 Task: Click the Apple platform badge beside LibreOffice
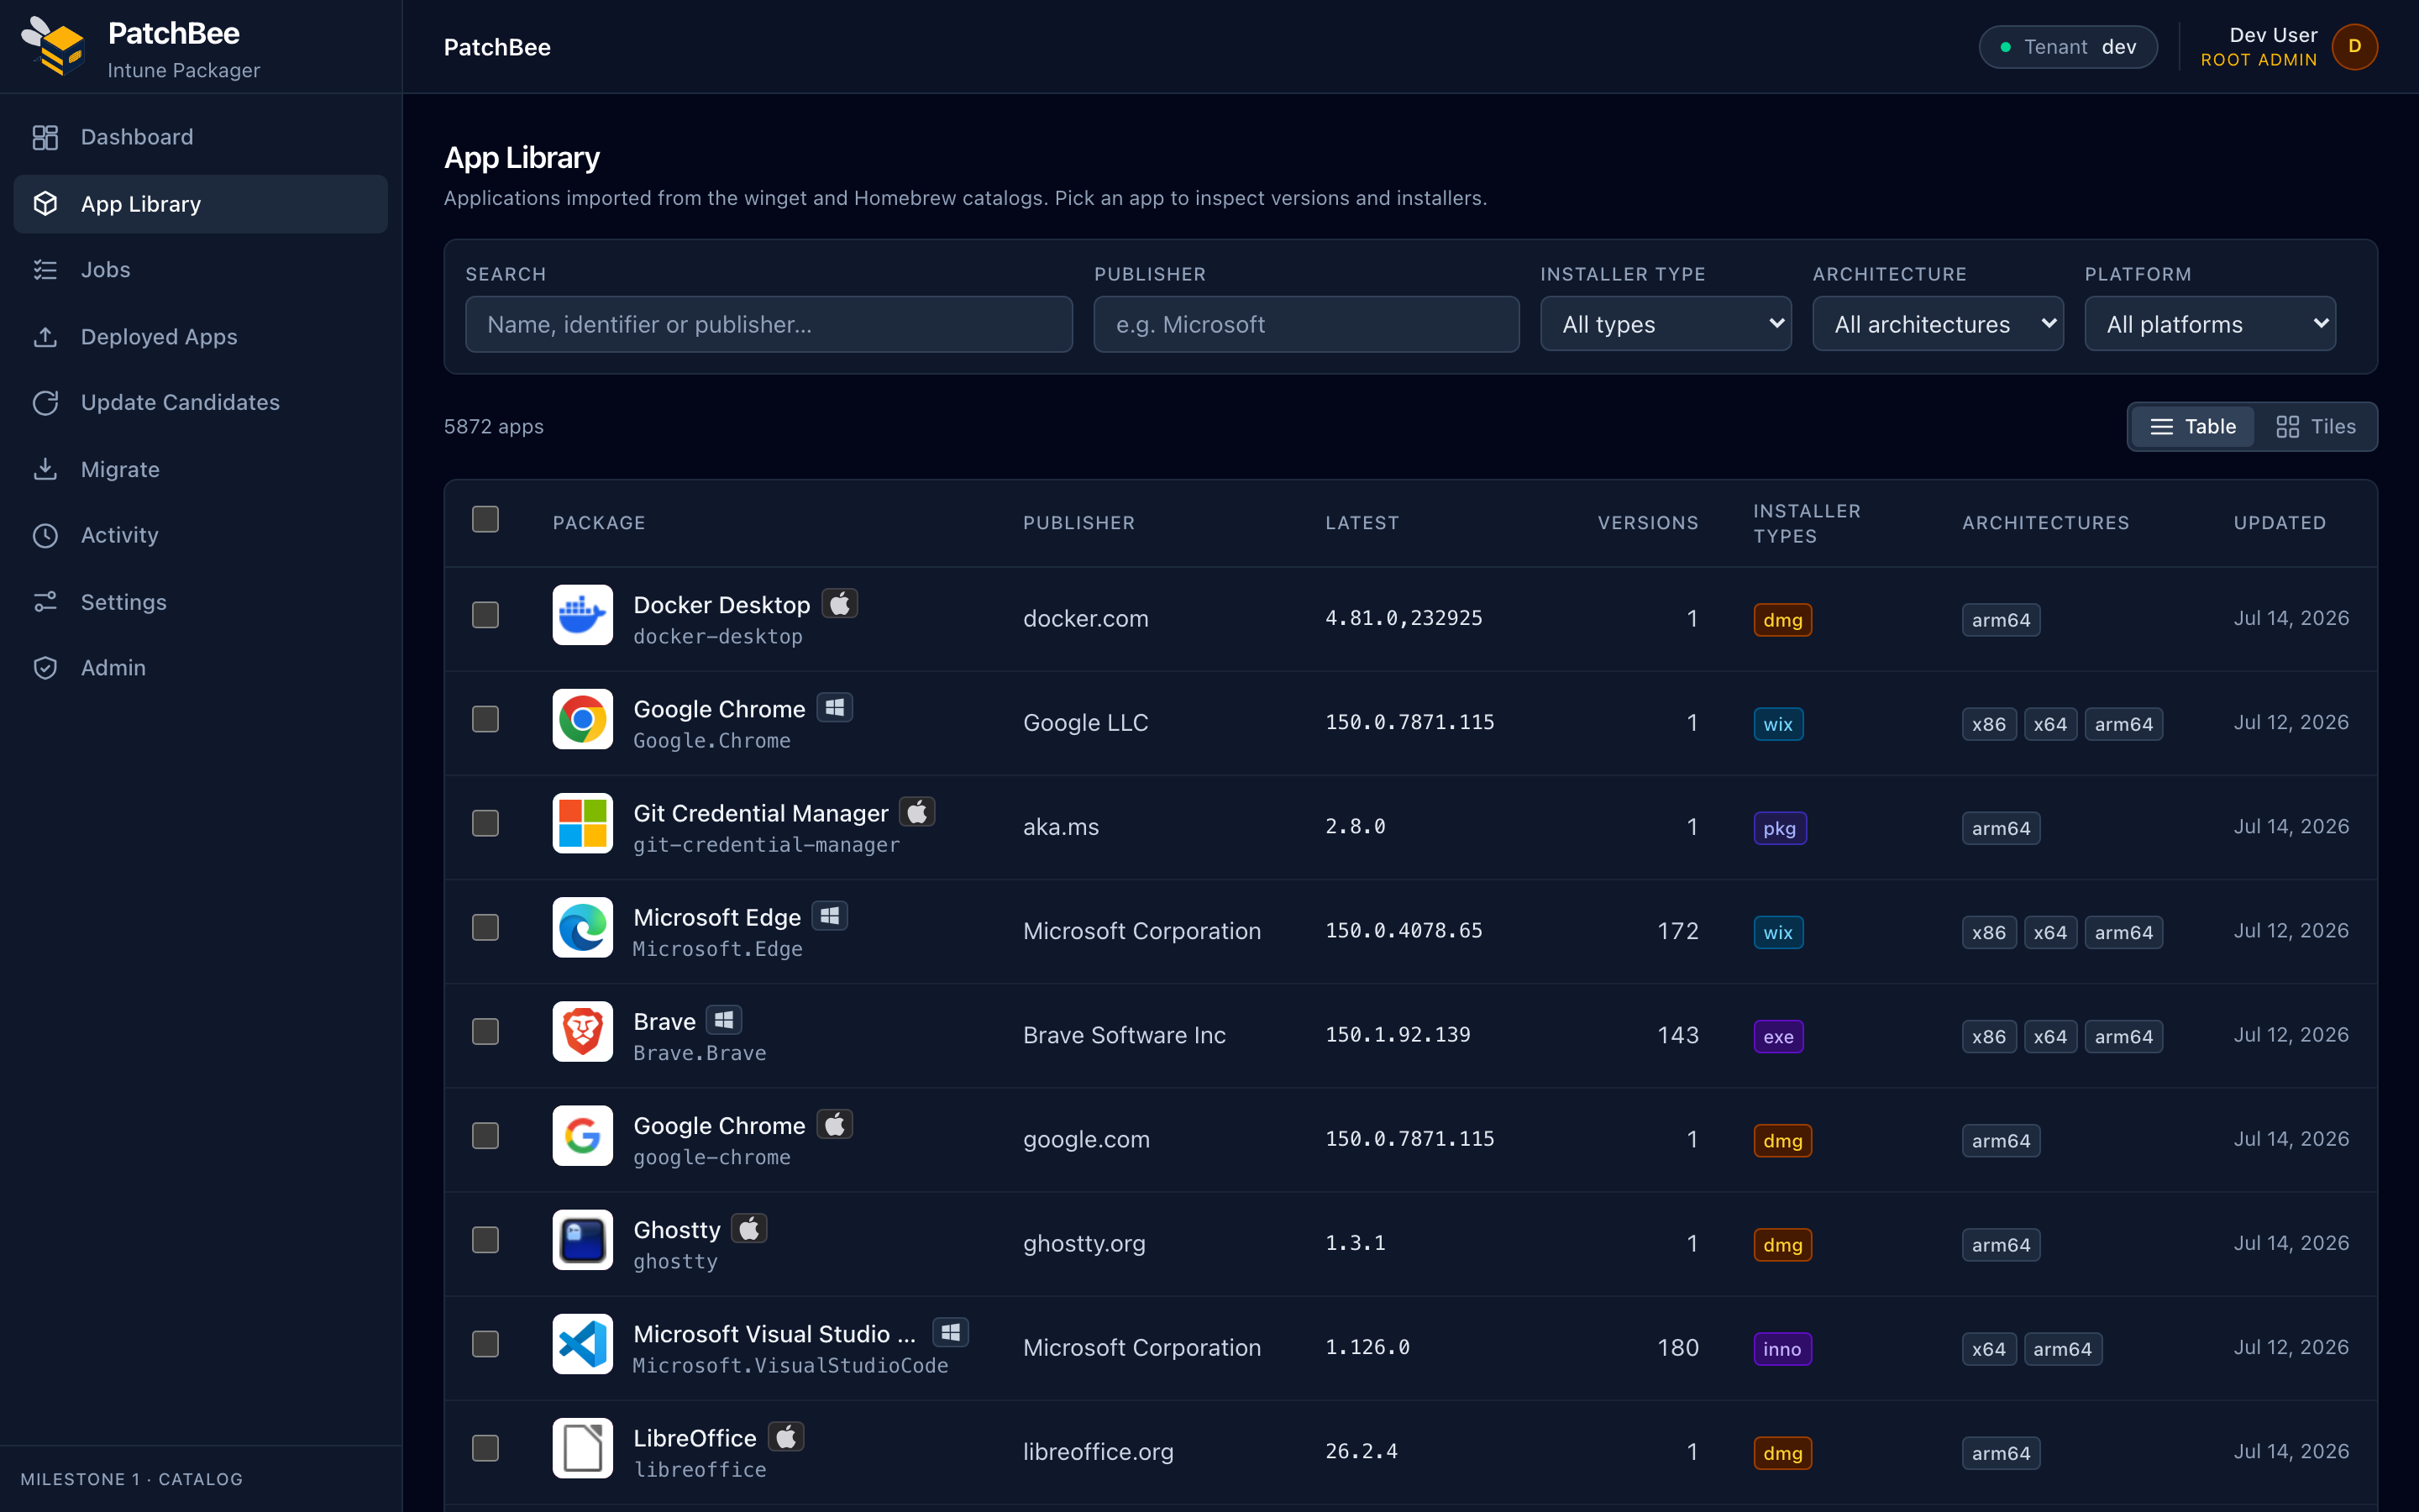(x=785, y=1436)
